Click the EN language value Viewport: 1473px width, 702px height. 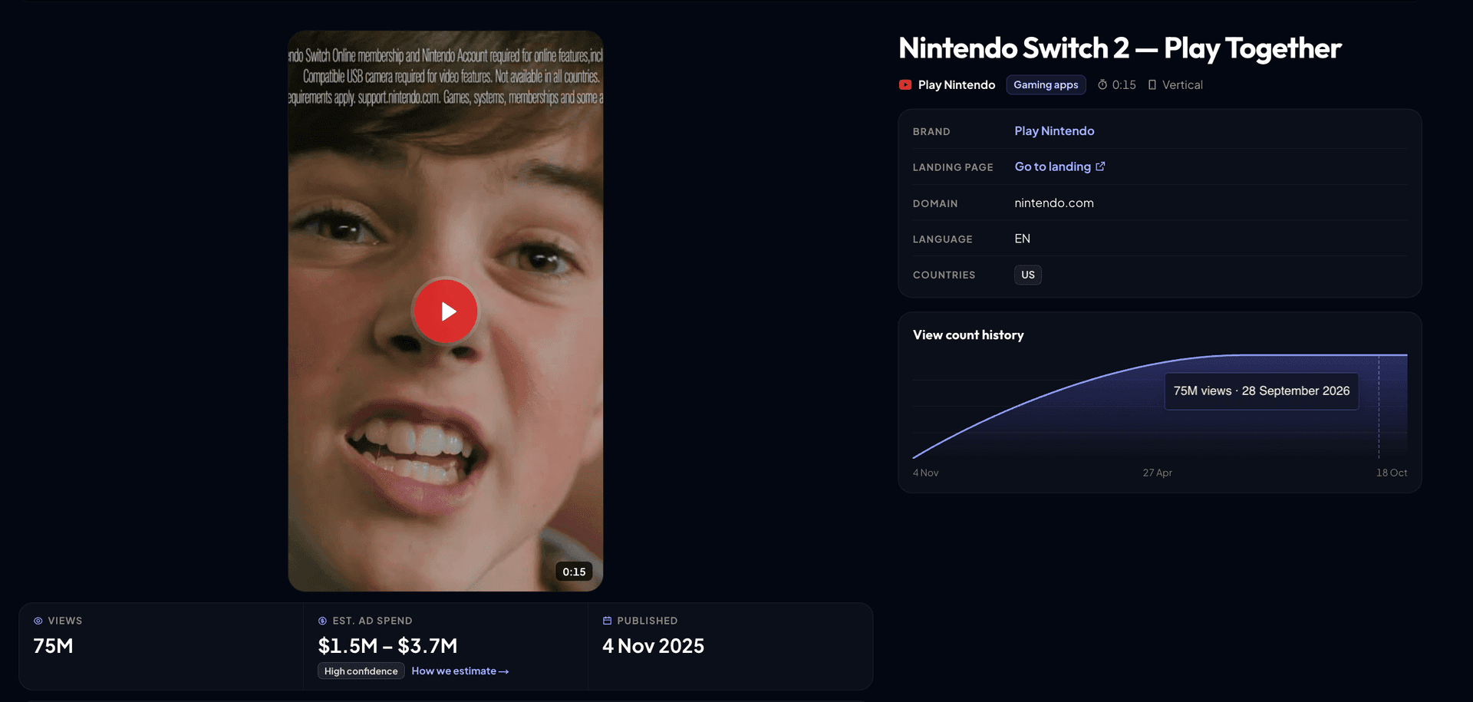point(1022,239)
